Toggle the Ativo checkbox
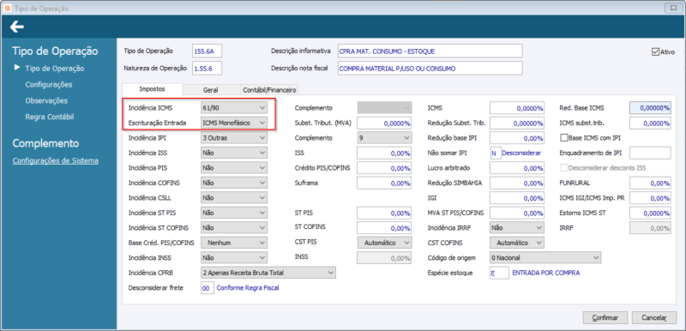 [x=655, y=51]
